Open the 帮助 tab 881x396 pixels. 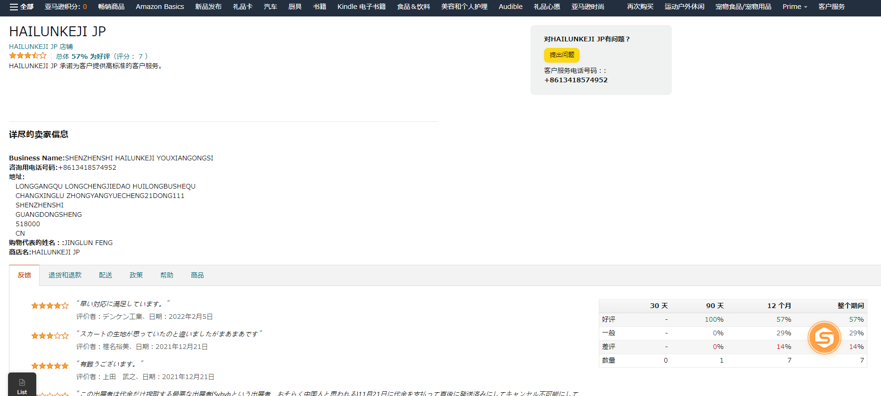pos(167,275)
